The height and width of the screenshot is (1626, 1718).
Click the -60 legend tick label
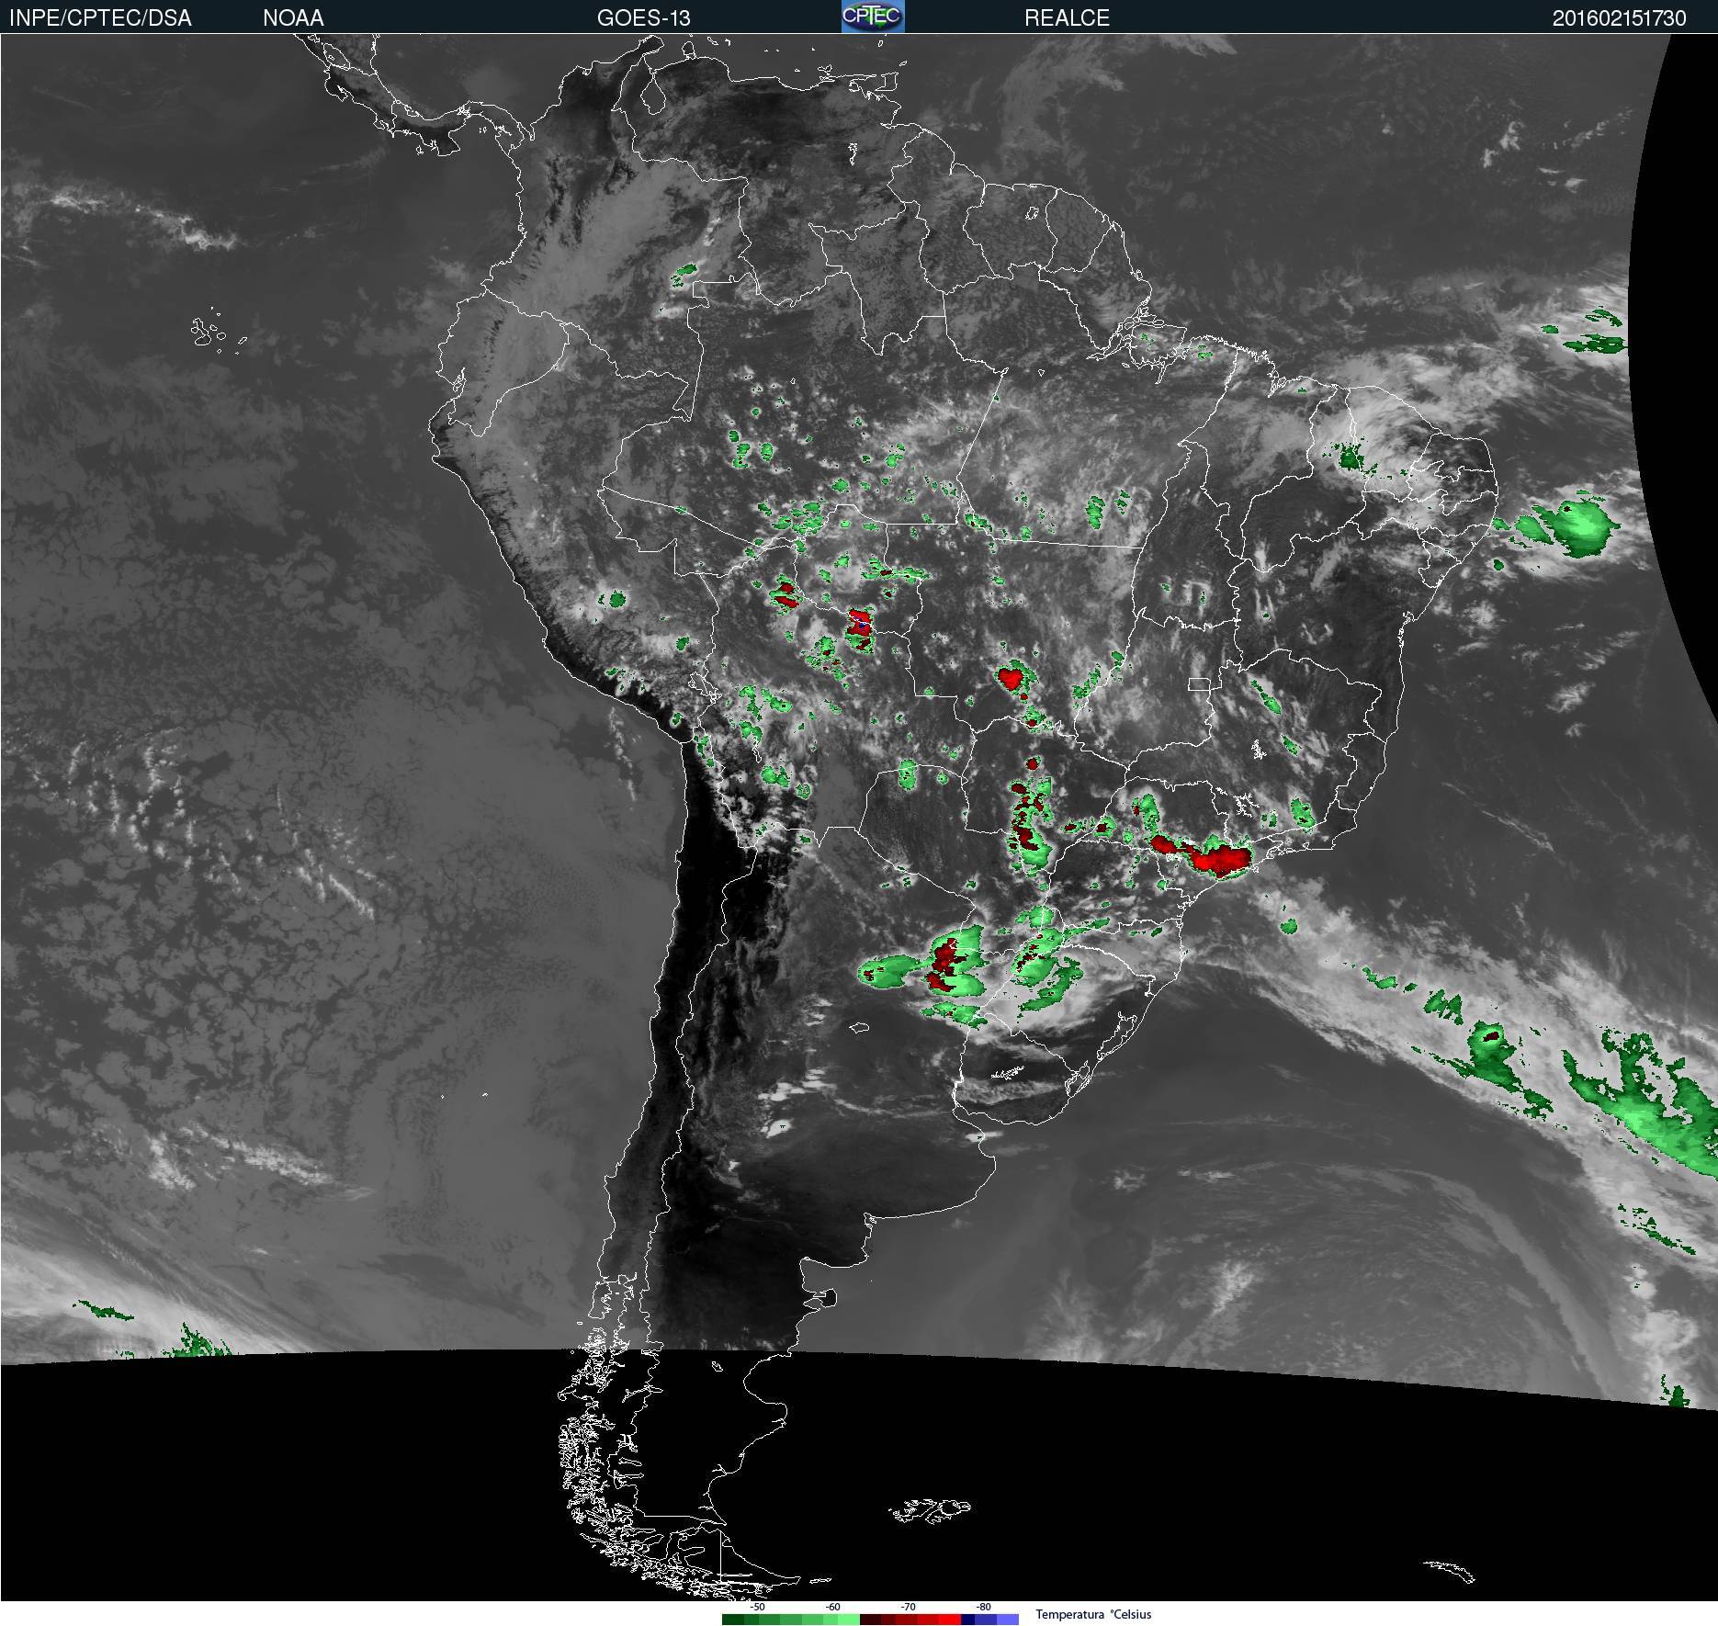[x=833, y=1607]
